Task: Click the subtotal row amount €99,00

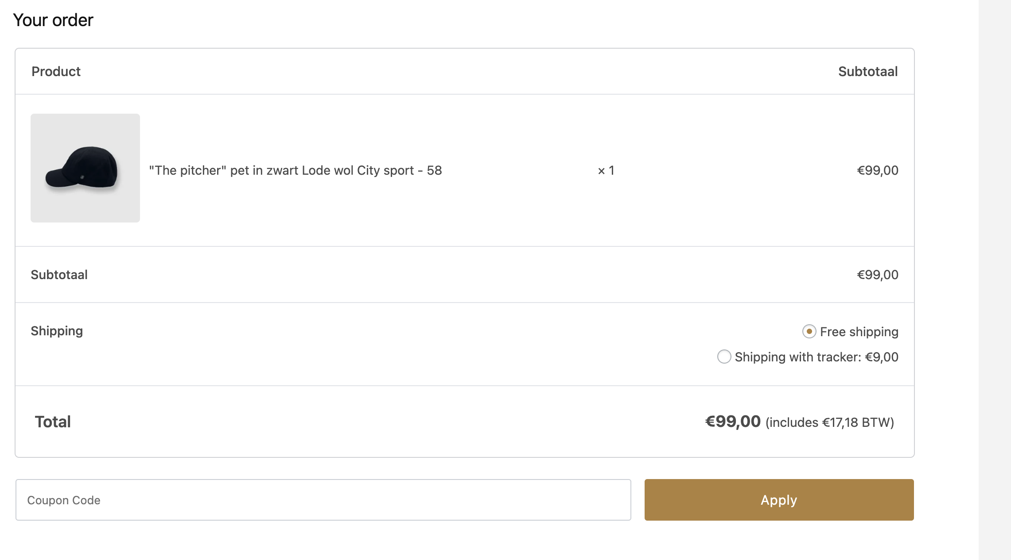Action: (878, 275)
